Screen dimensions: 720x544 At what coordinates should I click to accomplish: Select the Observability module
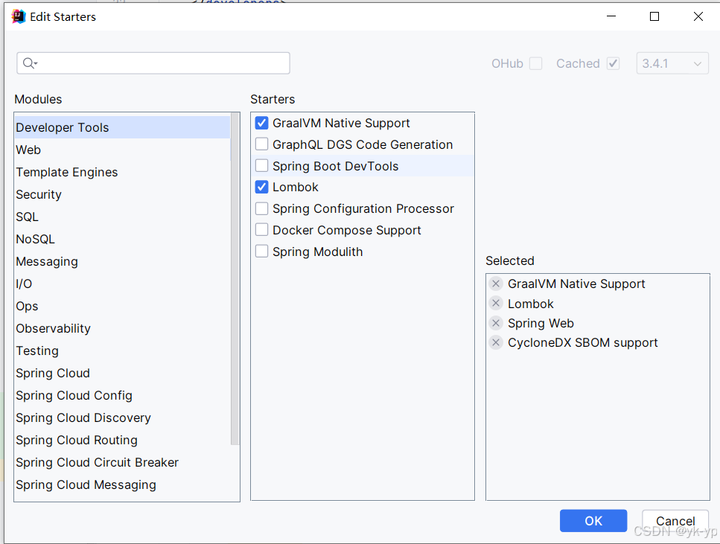point(122,328)
